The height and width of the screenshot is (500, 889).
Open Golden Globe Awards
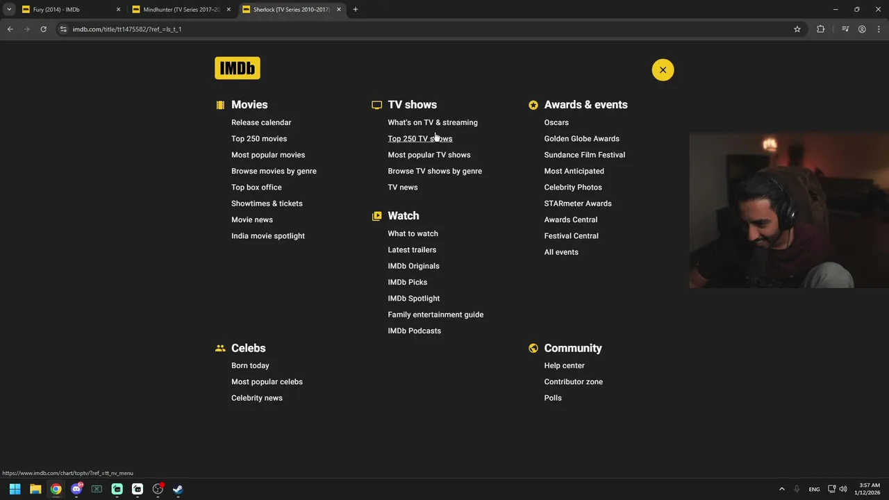(581, 138)
